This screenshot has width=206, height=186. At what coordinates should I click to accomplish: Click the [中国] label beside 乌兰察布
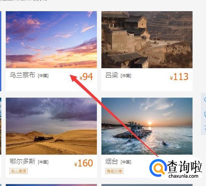pos(43,76)
